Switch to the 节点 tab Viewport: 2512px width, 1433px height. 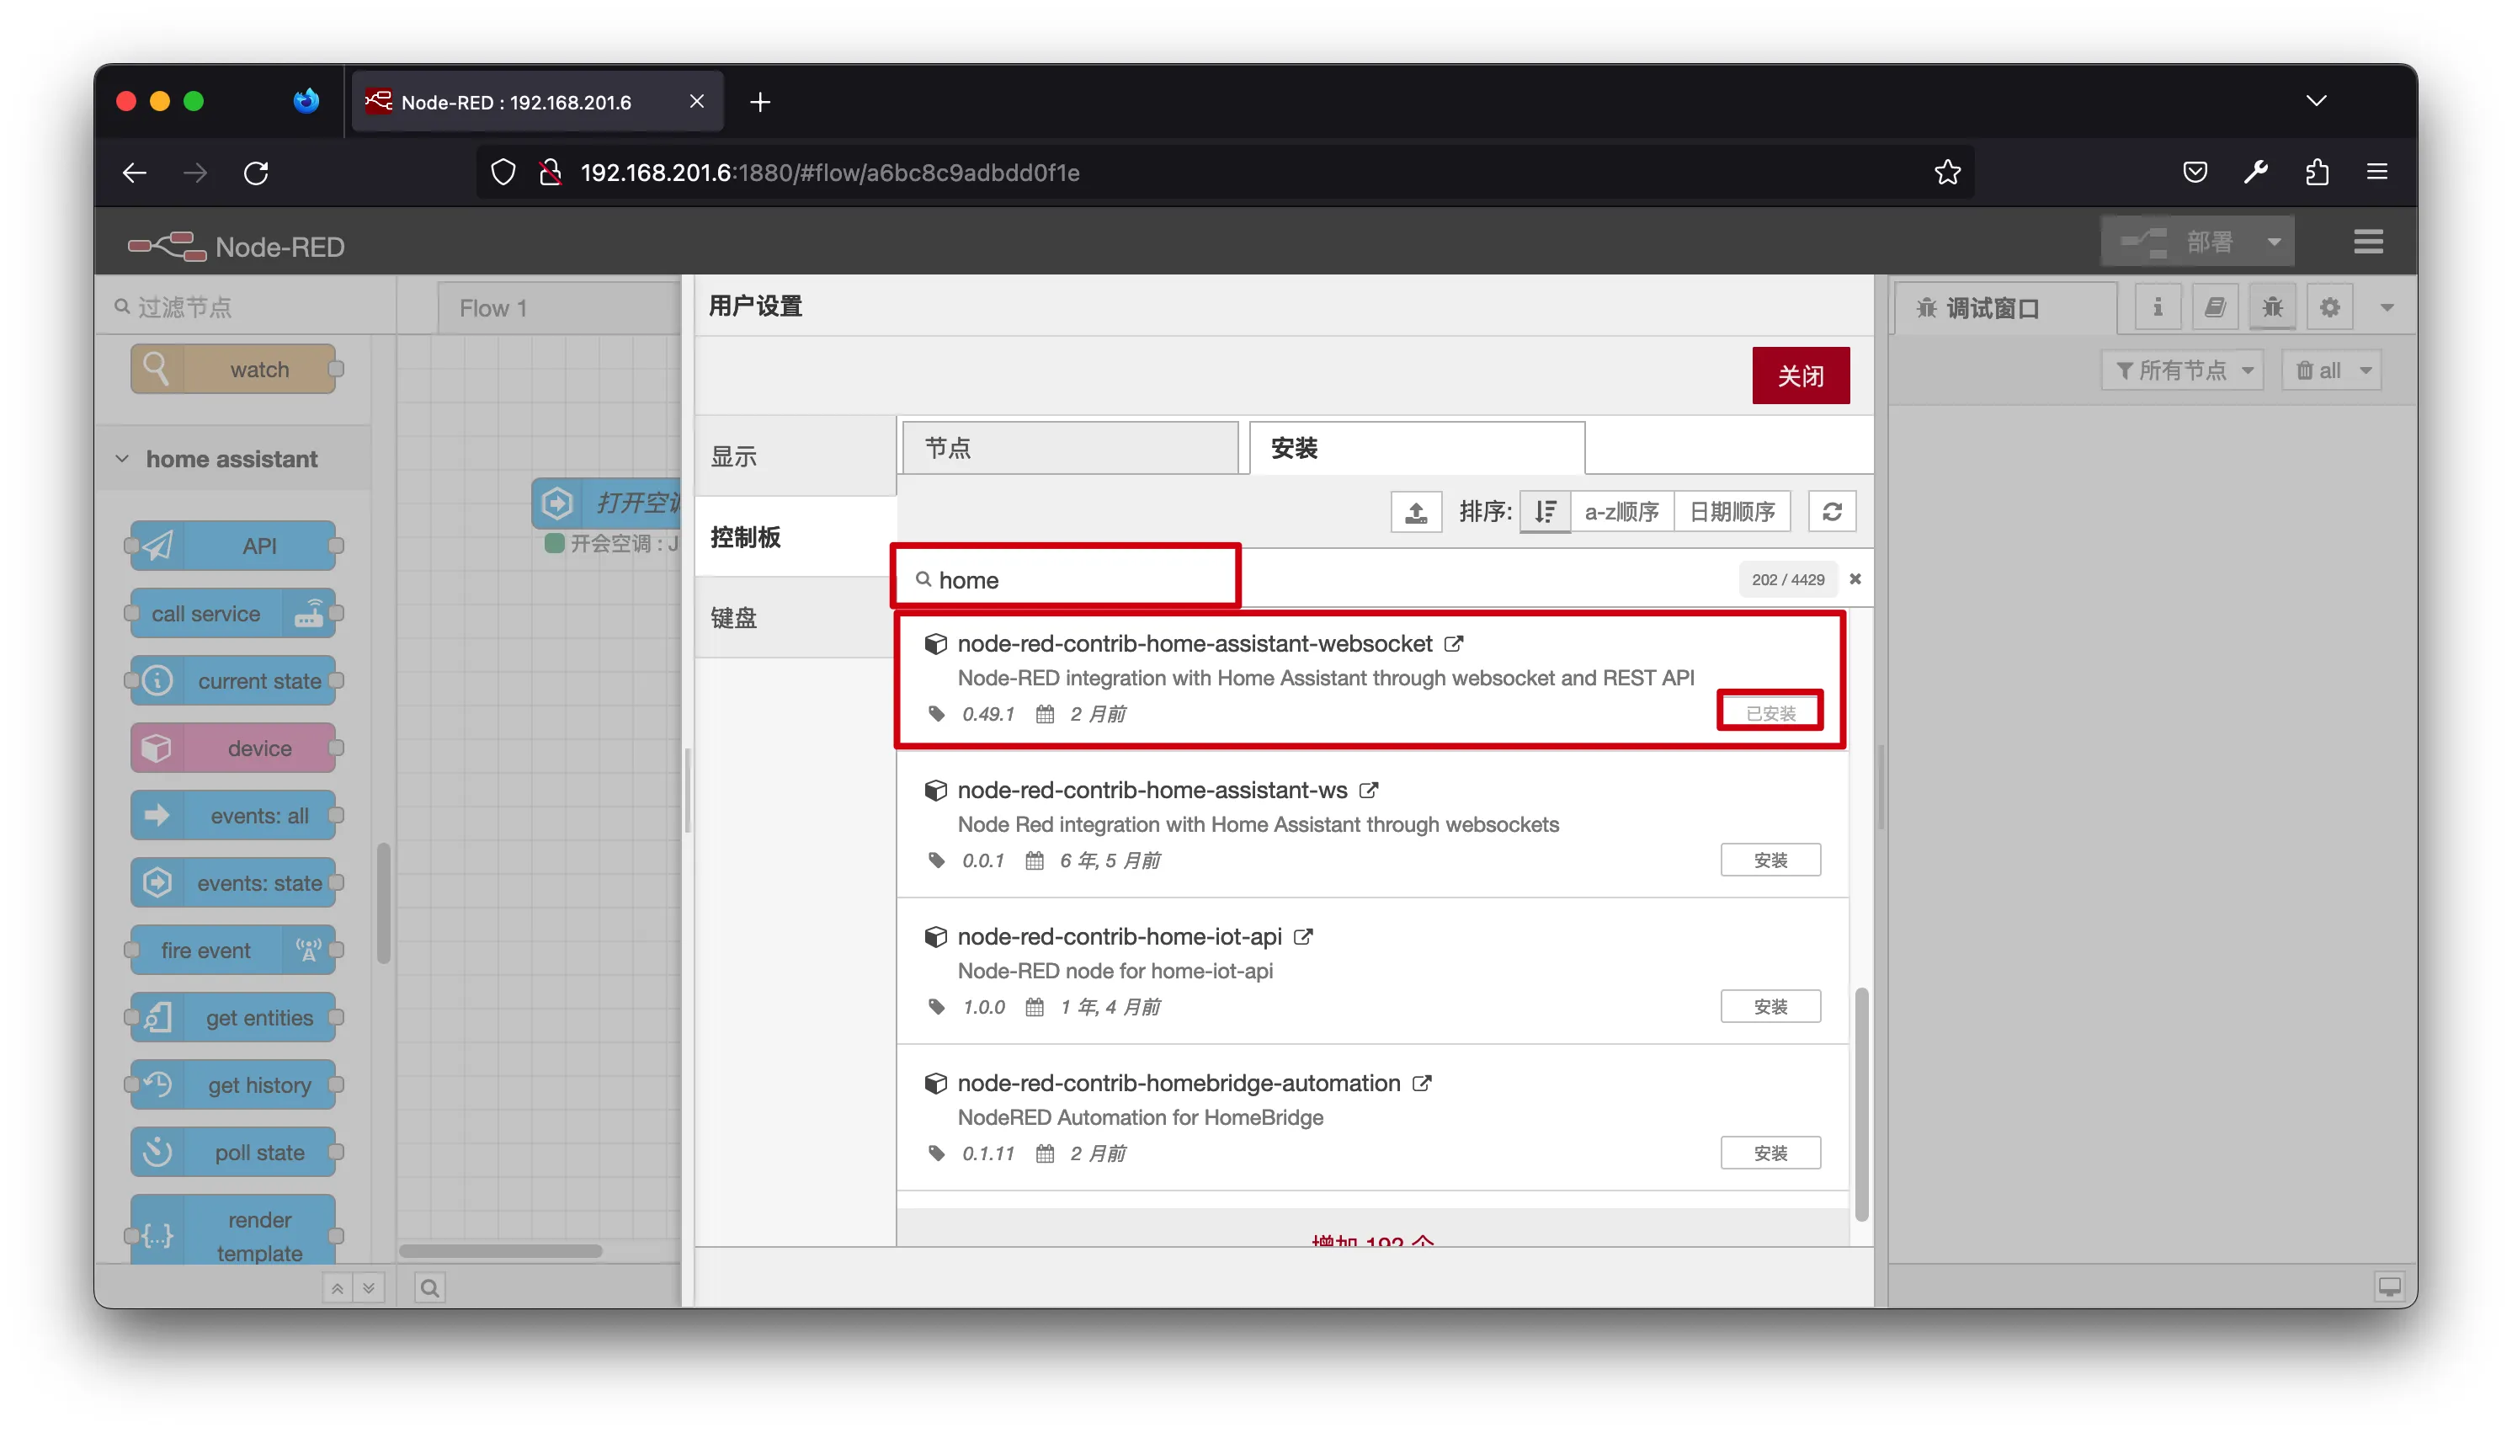coord(1070,449)
